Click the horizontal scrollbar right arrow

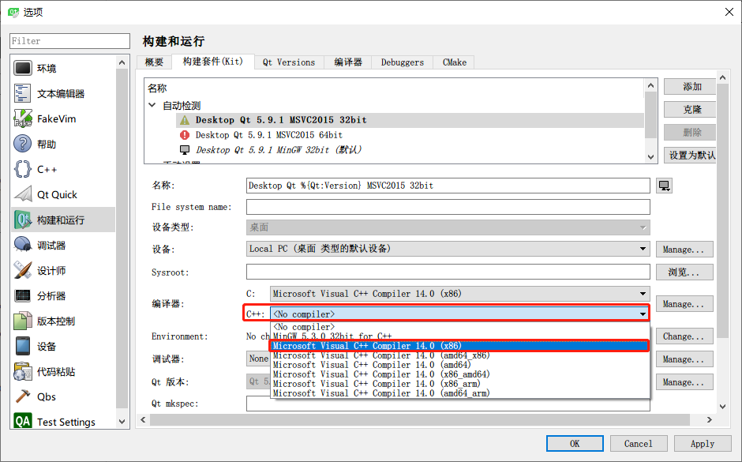[x=709, y=419]
